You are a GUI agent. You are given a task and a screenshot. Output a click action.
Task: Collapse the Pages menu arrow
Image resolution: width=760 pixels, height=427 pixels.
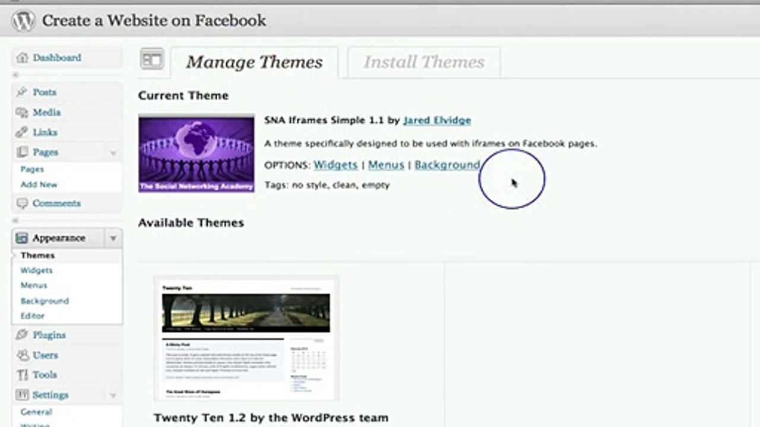[x=113, y=153]
